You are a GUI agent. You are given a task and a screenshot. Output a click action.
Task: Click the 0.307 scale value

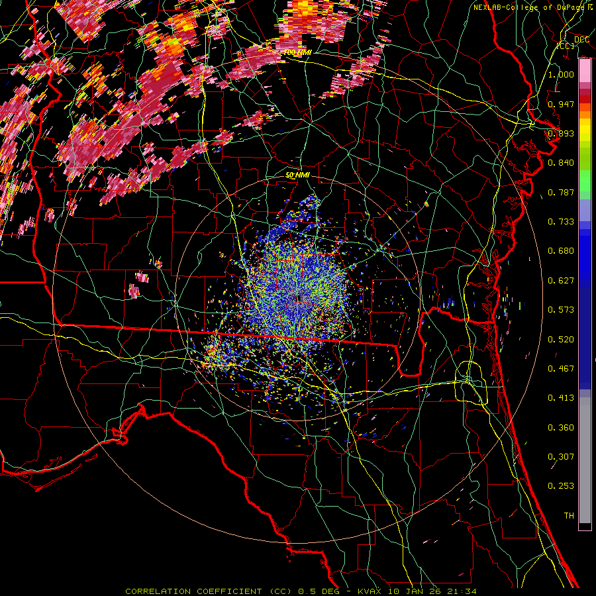click(x=561, y=457)
